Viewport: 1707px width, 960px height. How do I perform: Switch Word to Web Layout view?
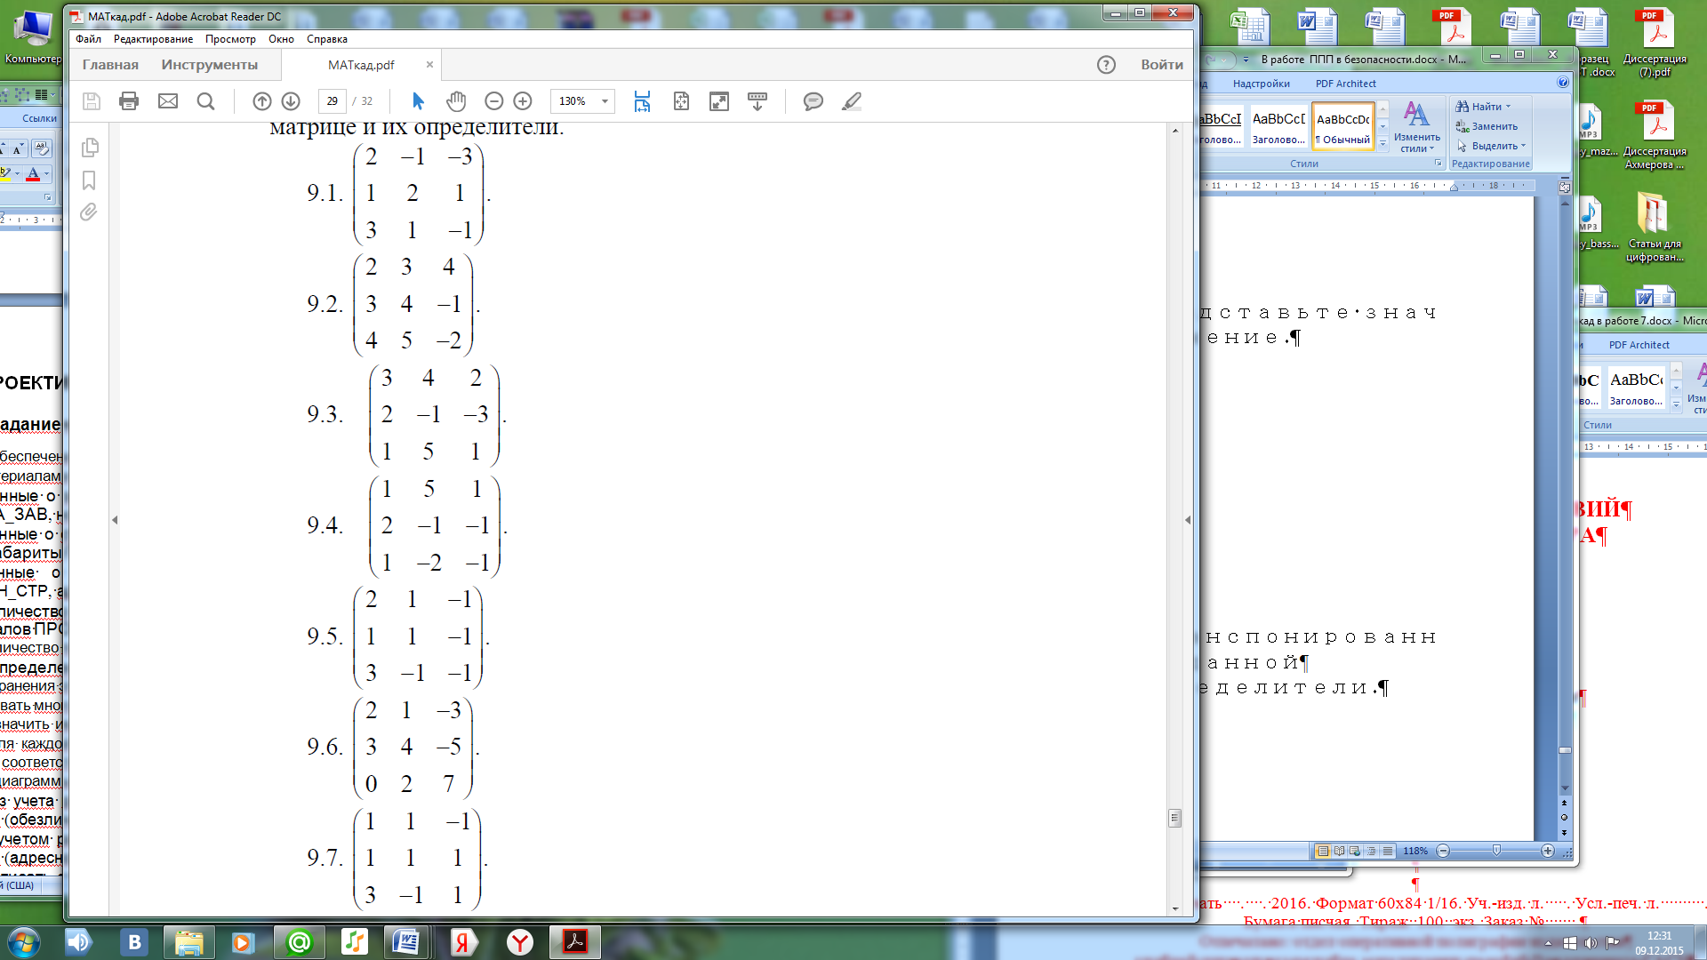click(x=1355, y=851)
